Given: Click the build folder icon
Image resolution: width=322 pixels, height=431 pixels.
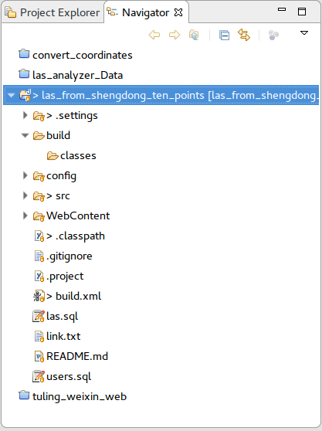Looking at the screenshot, I should coord(39,136).
